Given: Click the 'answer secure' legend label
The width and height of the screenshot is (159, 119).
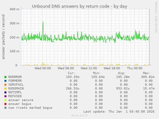Looking at the screenshot, I should click(x=21, y=100).
